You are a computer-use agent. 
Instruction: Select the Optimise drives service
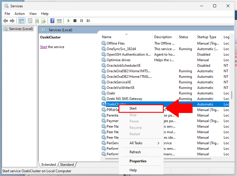(165, 60)
